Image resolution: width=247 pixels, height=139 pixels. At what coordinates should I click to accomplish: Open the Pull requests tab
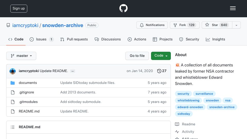[74, 39]
